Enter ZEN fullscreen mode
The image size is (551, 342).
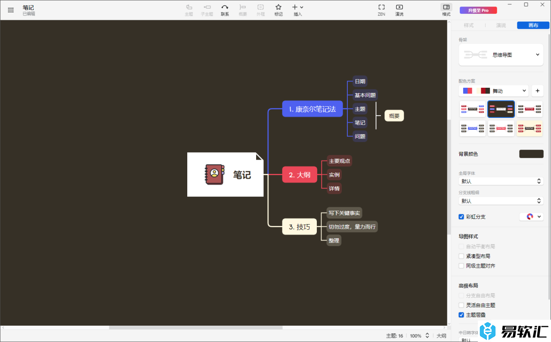[381, 10]
